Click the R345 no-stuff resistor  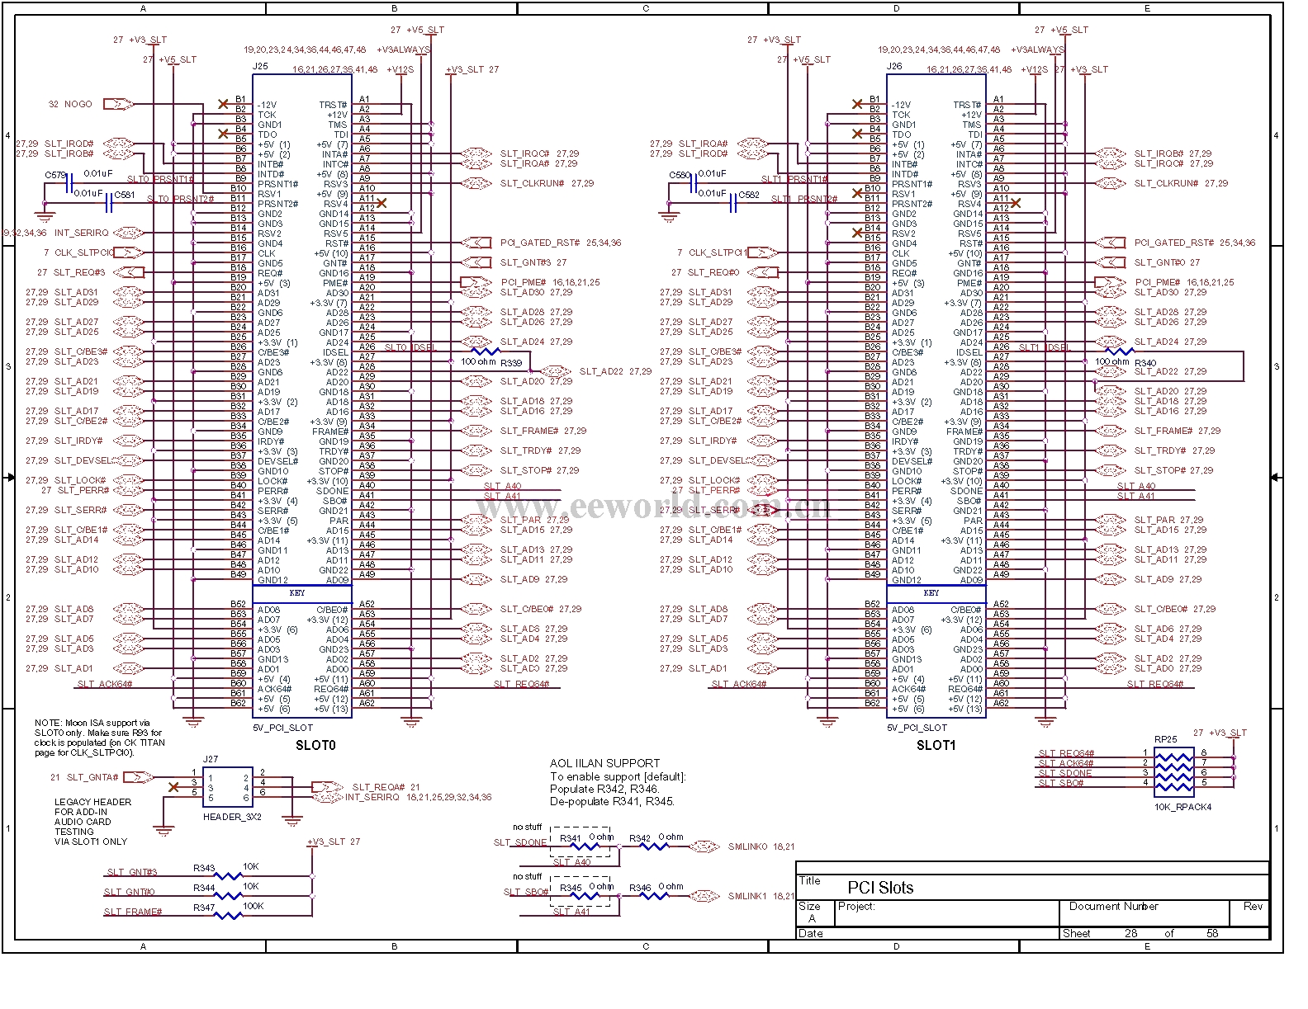585,896
